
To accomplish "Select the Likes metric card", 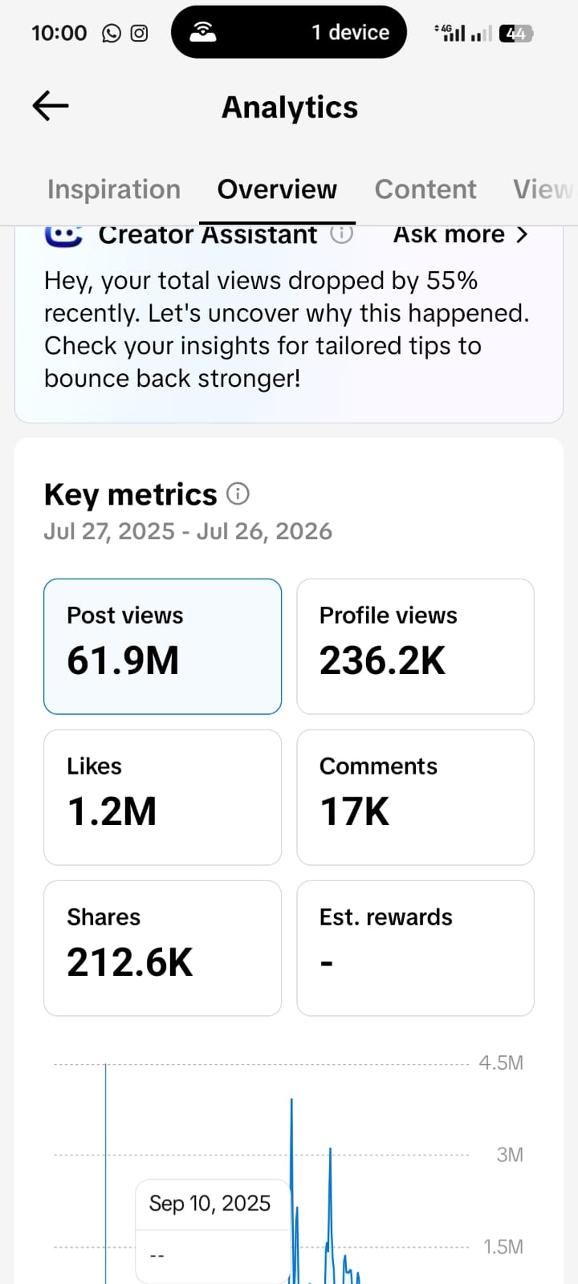I will 162,797.
